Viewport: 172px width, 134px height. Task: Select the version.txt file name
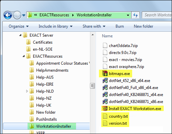[118, 123]
